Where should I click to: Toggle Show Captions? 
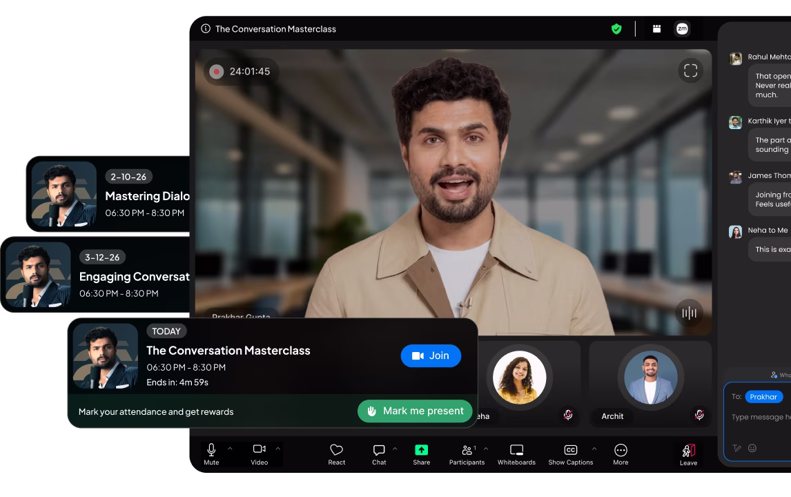click(571, 454)
